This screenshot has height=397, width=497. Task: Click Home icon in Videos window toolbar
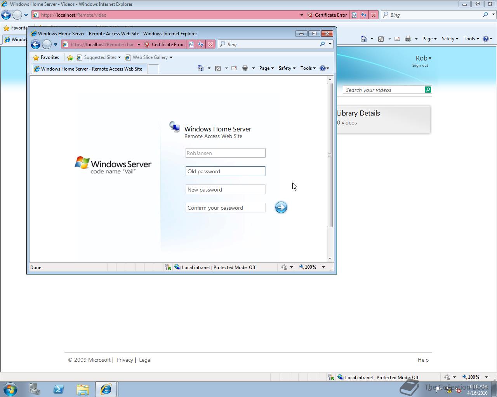point(364,39)
